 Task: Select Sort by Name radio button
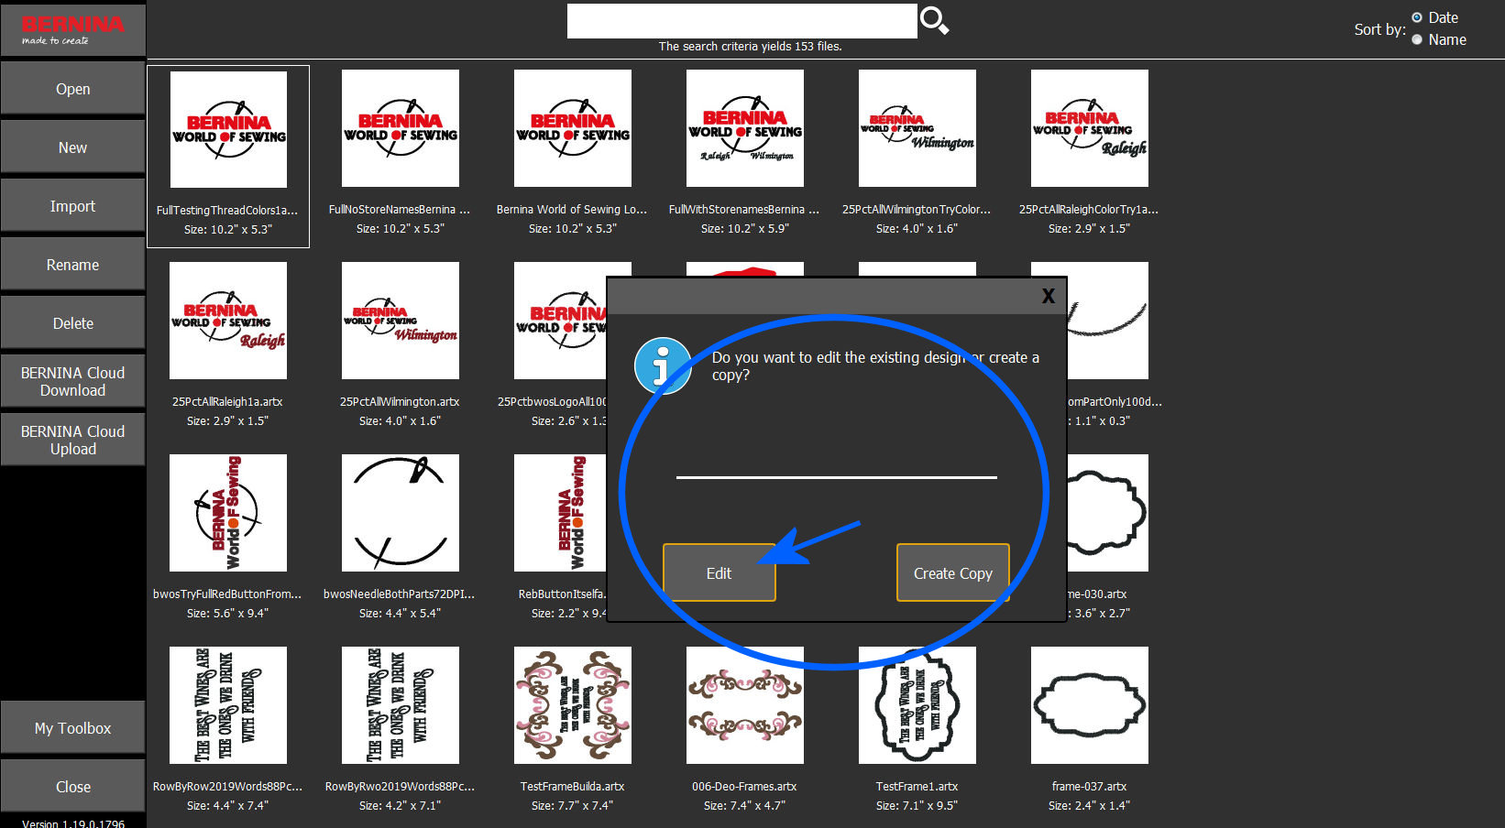pyautogui.click(x=1417, y=39)
